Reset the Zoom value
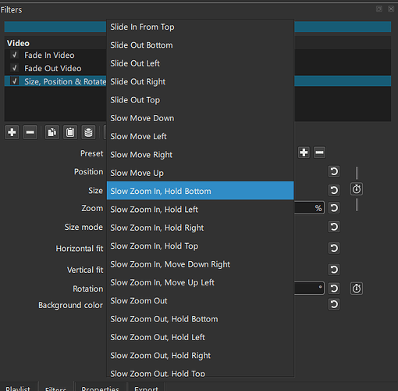398x391 pixels. pyautogui.click(x=334, y=208)
